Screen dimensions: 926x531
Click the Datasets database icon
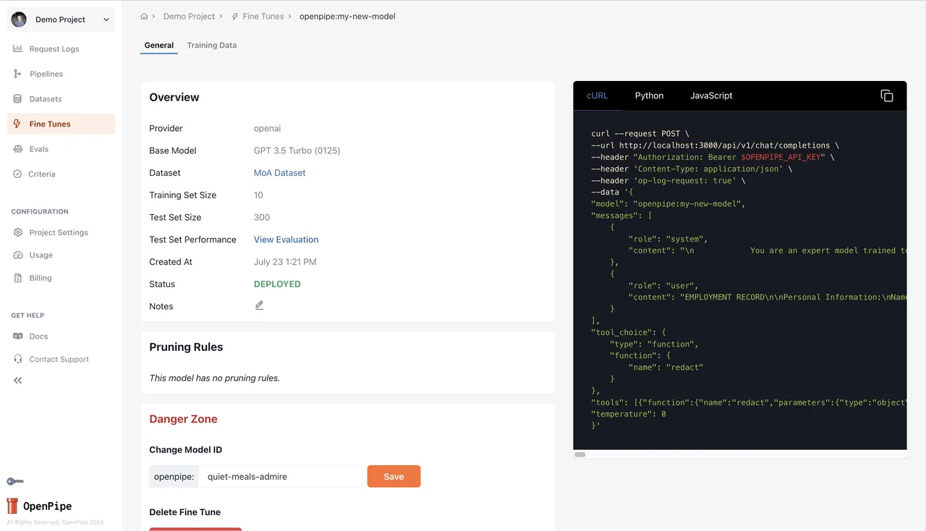(18, 98)
